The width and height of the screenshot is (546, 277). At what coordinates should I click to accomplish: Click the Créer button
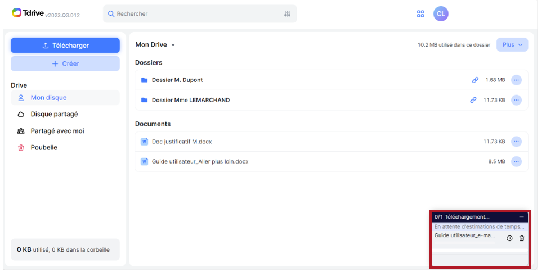(65, 63)
